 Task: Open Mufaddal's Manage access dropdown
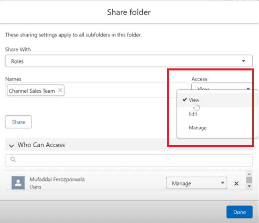coord(196,184)
